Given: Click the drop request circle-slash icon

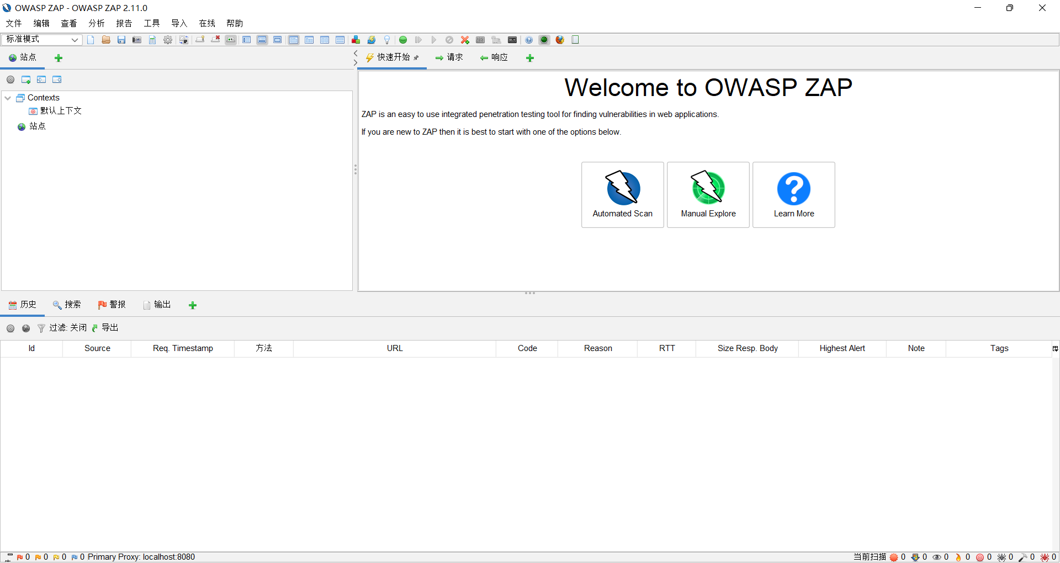Looking at the screenshot, I should click(x=449, y=40).
